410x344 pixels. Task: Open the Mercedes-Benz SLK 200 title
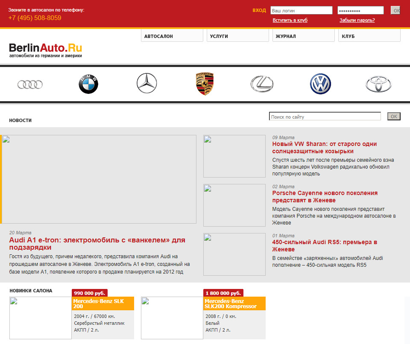[99, 304]
